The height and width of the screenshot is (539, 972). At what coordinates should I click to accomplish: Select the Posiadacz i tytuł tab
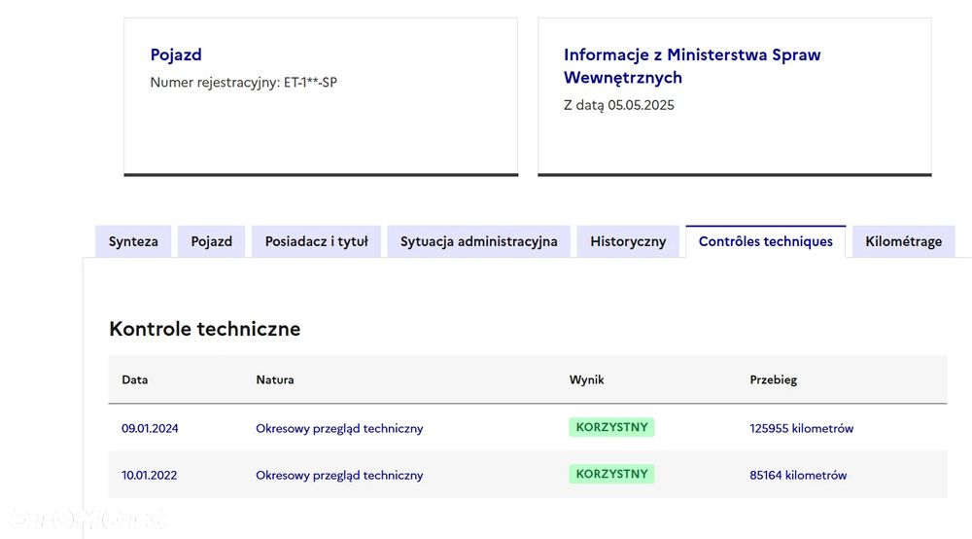tap(316, 241)
